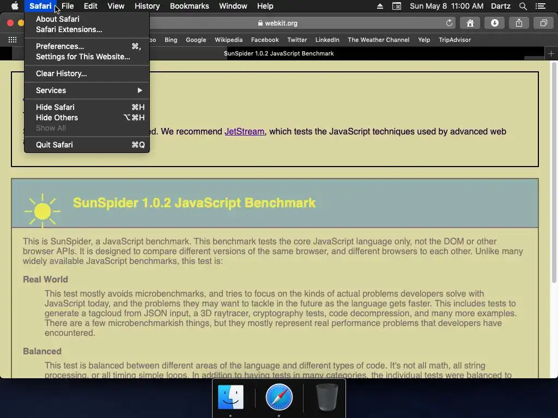This screenshot has width=558, height=418.
Task: Click the Safari menu bar title
Action: 40,6
